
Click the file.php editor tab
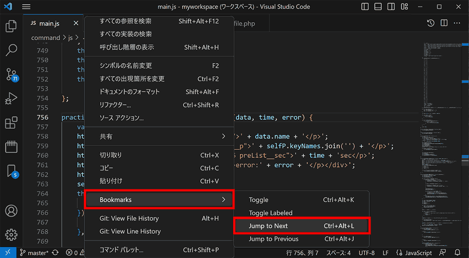point(245,24)
